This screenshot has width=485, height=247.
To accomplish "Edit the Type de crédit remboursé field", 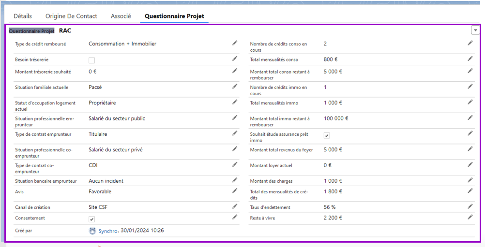I will (235, 43).
